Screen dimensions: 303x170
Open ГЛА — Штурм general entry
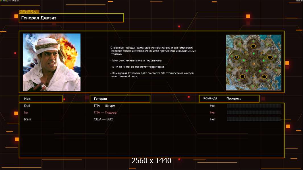104,106
